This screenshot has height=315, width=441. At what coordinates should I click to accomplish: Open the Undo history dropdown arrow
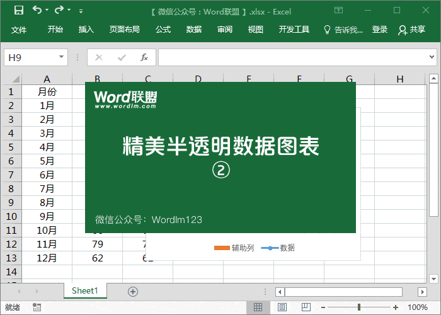tap(47, 10)
